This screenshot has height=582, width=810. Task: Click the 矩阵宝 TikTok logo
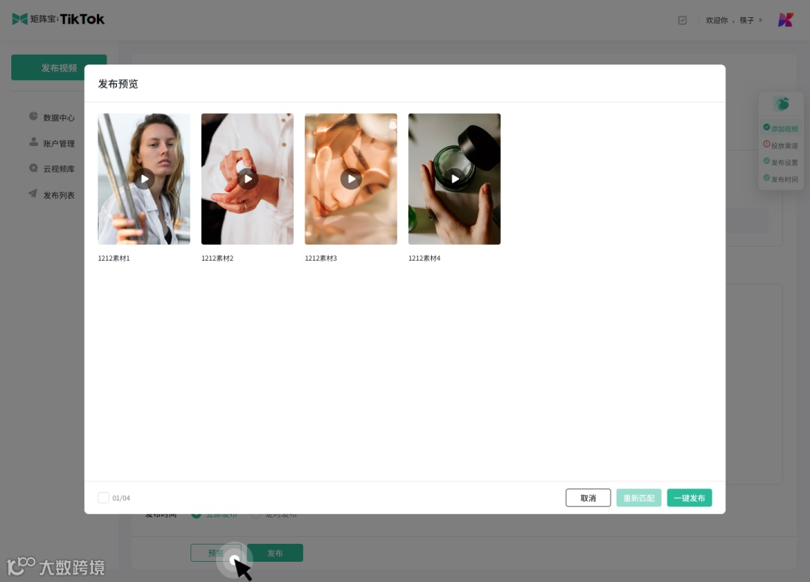(x=58, y=19)
